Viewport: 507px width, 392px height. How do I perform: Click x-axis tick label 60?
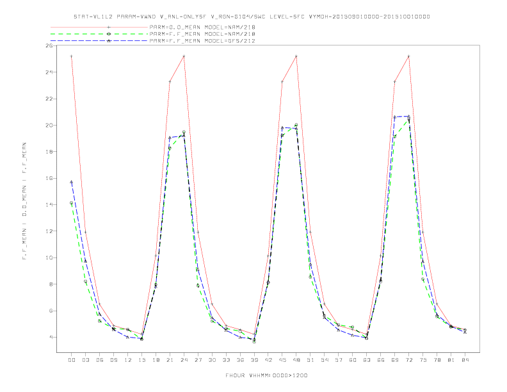(x=353, y=360)
